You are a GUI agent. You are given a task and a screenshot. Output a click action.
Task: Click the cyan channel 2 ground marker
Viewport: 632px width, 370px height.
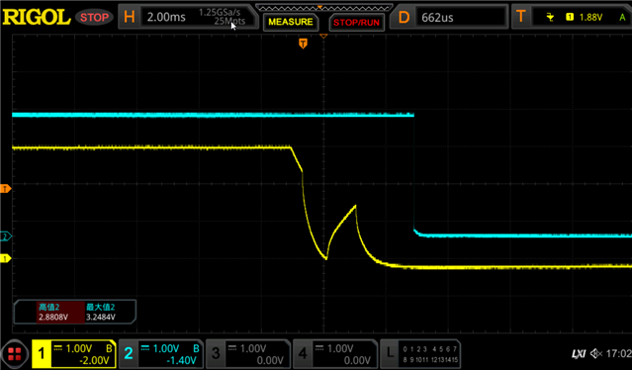click(5, 236)
